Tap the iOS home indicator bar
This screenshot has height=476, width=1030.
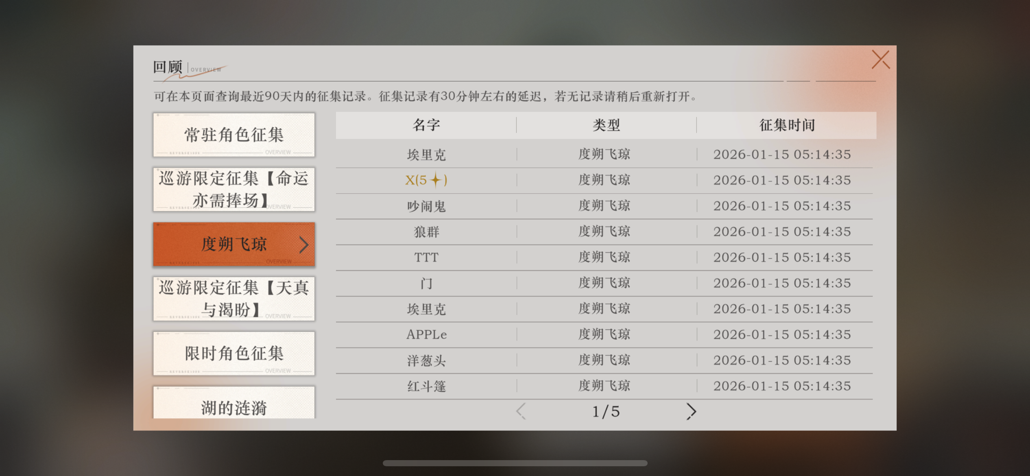pos(515,463)
